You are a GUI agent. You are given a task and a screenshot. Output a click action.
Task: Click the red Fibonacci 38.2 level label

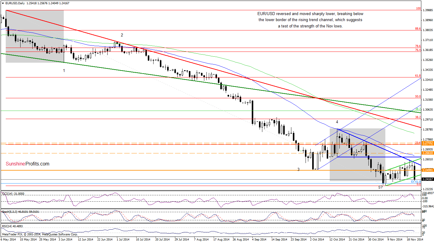tap(418, 117)
